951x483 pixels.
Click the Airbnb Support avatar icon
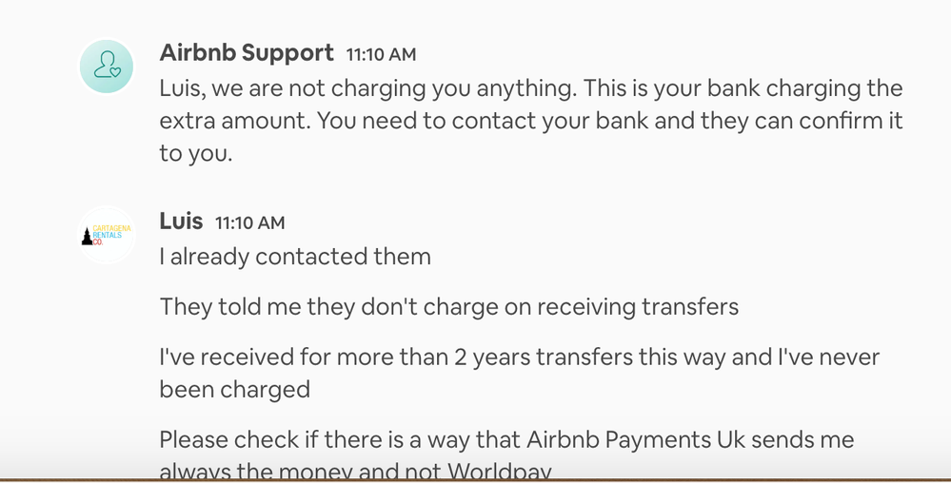(106, 67)
